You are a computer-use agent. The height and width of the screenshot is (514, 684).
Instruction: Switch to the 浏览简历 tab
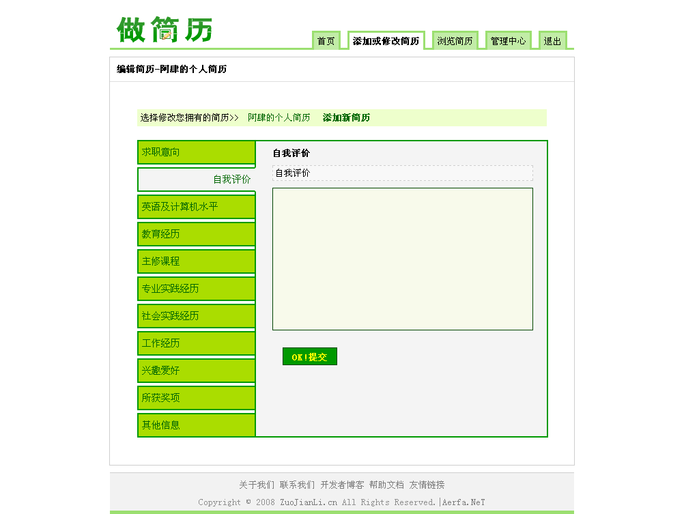pos(455,40)
